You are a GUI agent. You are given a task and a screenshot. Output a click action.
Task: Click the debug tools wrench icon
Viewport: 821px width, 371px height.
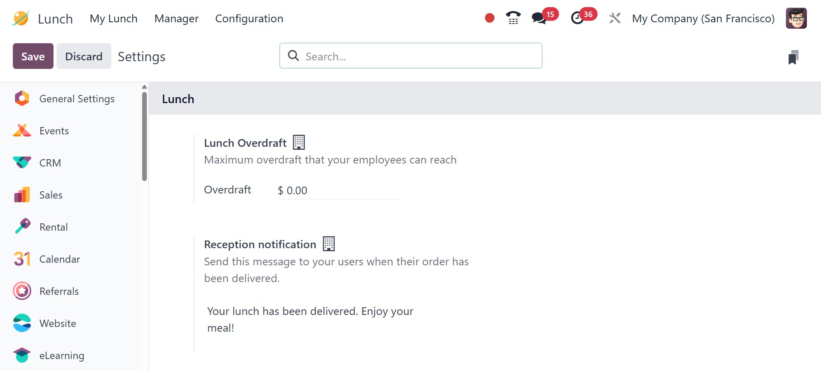pyautogui.click(x=615, y=18)
